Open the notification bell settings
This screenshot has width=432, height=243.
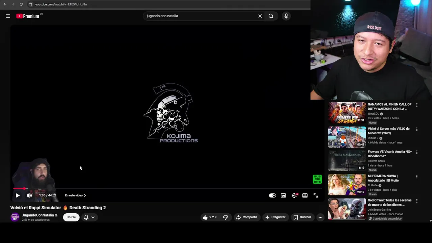(x=86, y=217)
